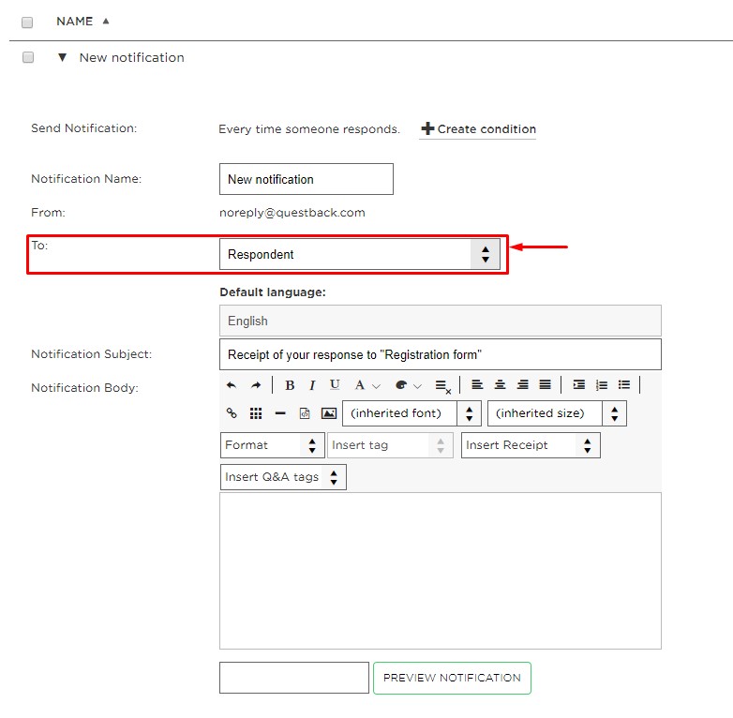The width and height of the screenshot is (733, 718).
Task: Sort by the NAME column arrow
Action: (x=106, y=21)
